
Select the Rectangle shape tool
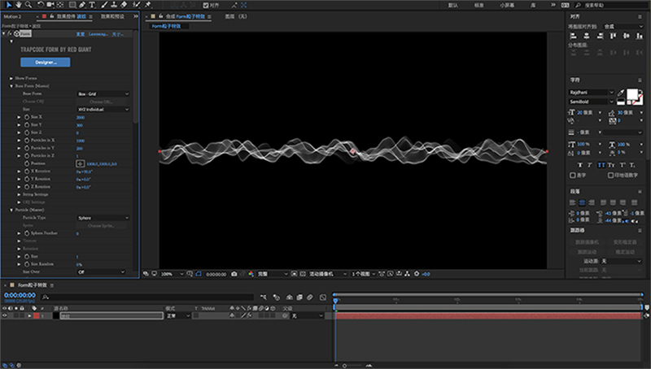pyautogui.click(x=72, y=5)
